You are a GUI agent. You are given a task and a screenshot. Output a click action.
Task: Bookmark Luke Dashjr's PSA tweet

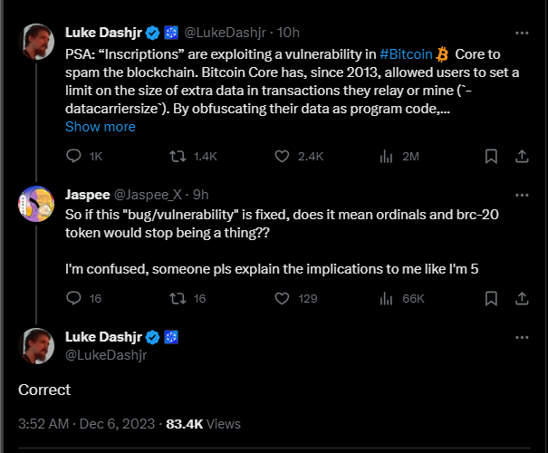click(x=490, y=156)
